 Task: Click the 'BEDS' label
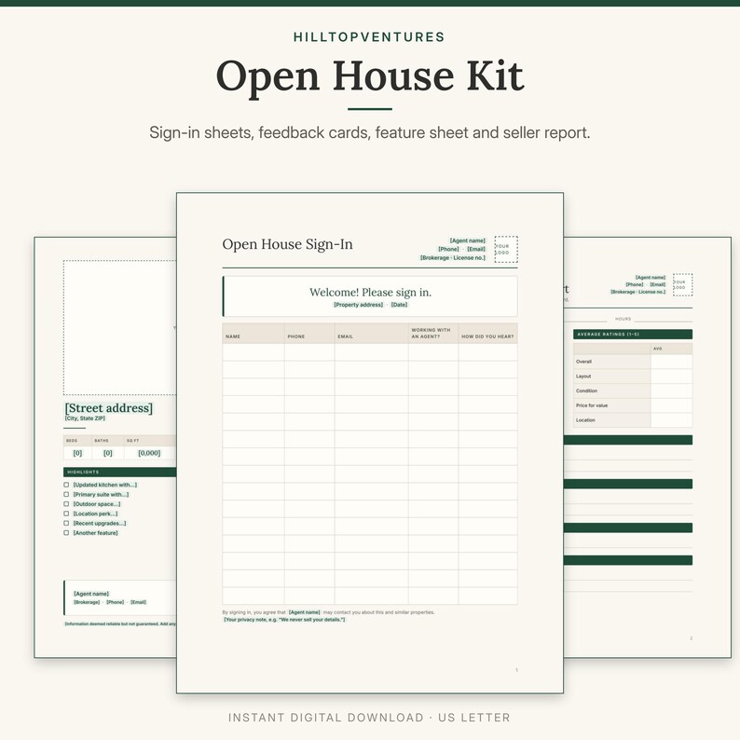pyautogui.click(x=72, y=440)
